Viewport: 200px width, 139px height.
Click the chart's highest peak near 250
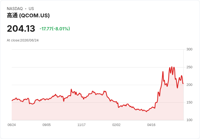172,67
